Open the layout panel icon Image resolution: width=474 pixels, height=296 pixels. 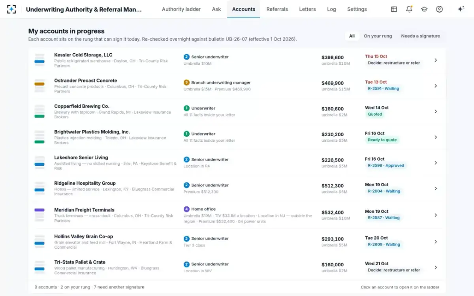pos(394,9)
